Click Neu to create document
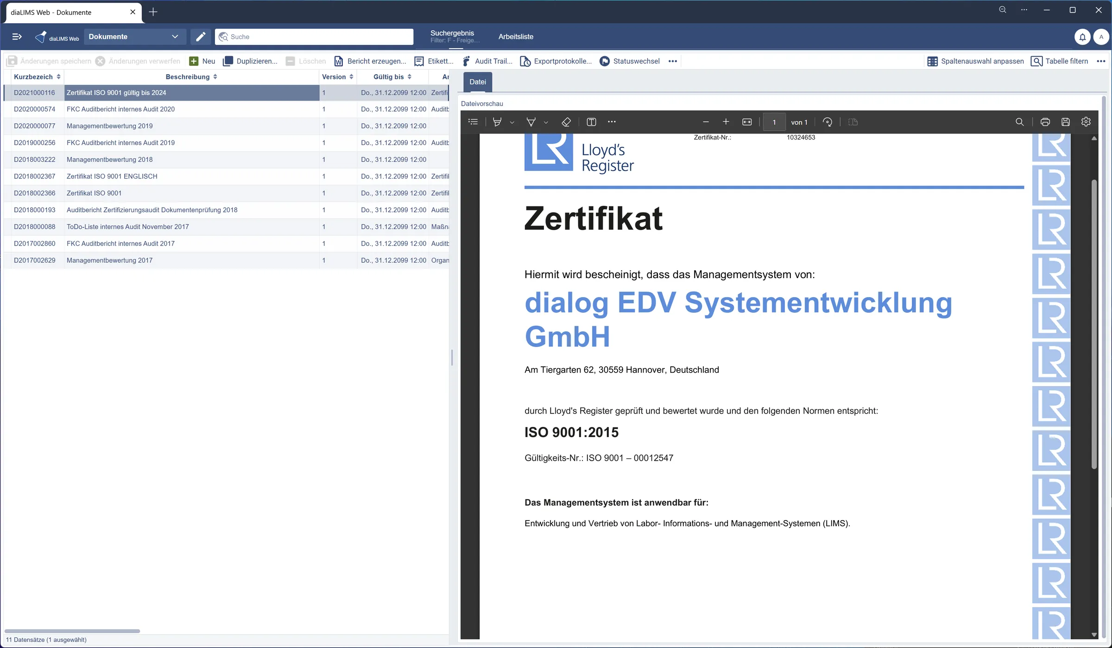1112x648 pixels. 202,61
